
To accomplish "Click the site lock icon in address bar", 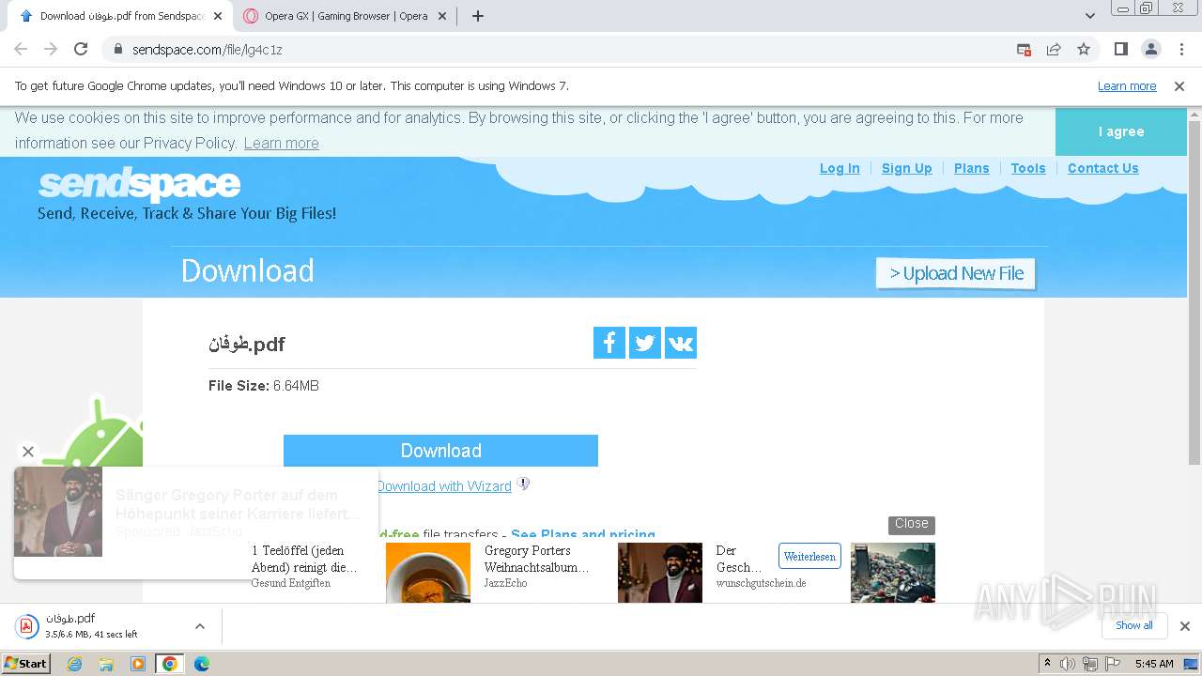I will (x=118, y=49).
